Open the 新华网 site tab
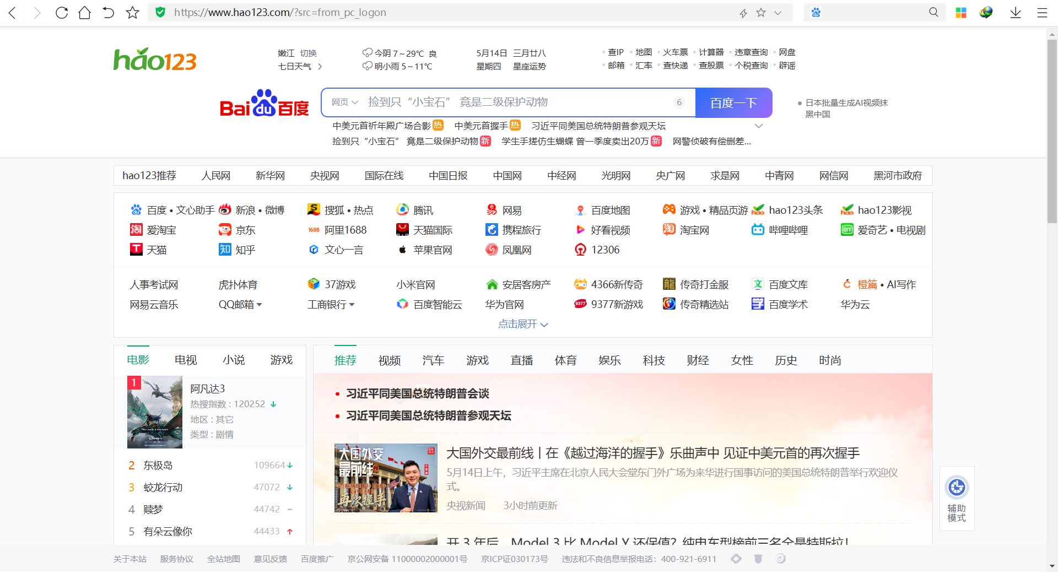Screen dimensions: 1058x573 point(270,176)
